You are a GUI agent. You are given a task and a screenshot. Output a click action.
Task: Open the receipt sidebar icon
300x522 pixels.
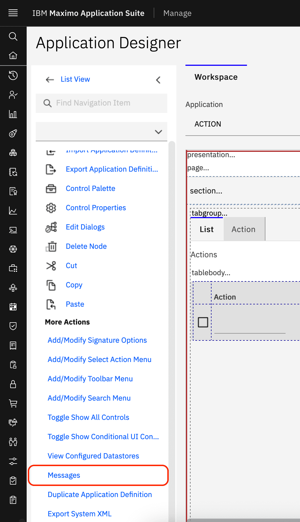13,346
